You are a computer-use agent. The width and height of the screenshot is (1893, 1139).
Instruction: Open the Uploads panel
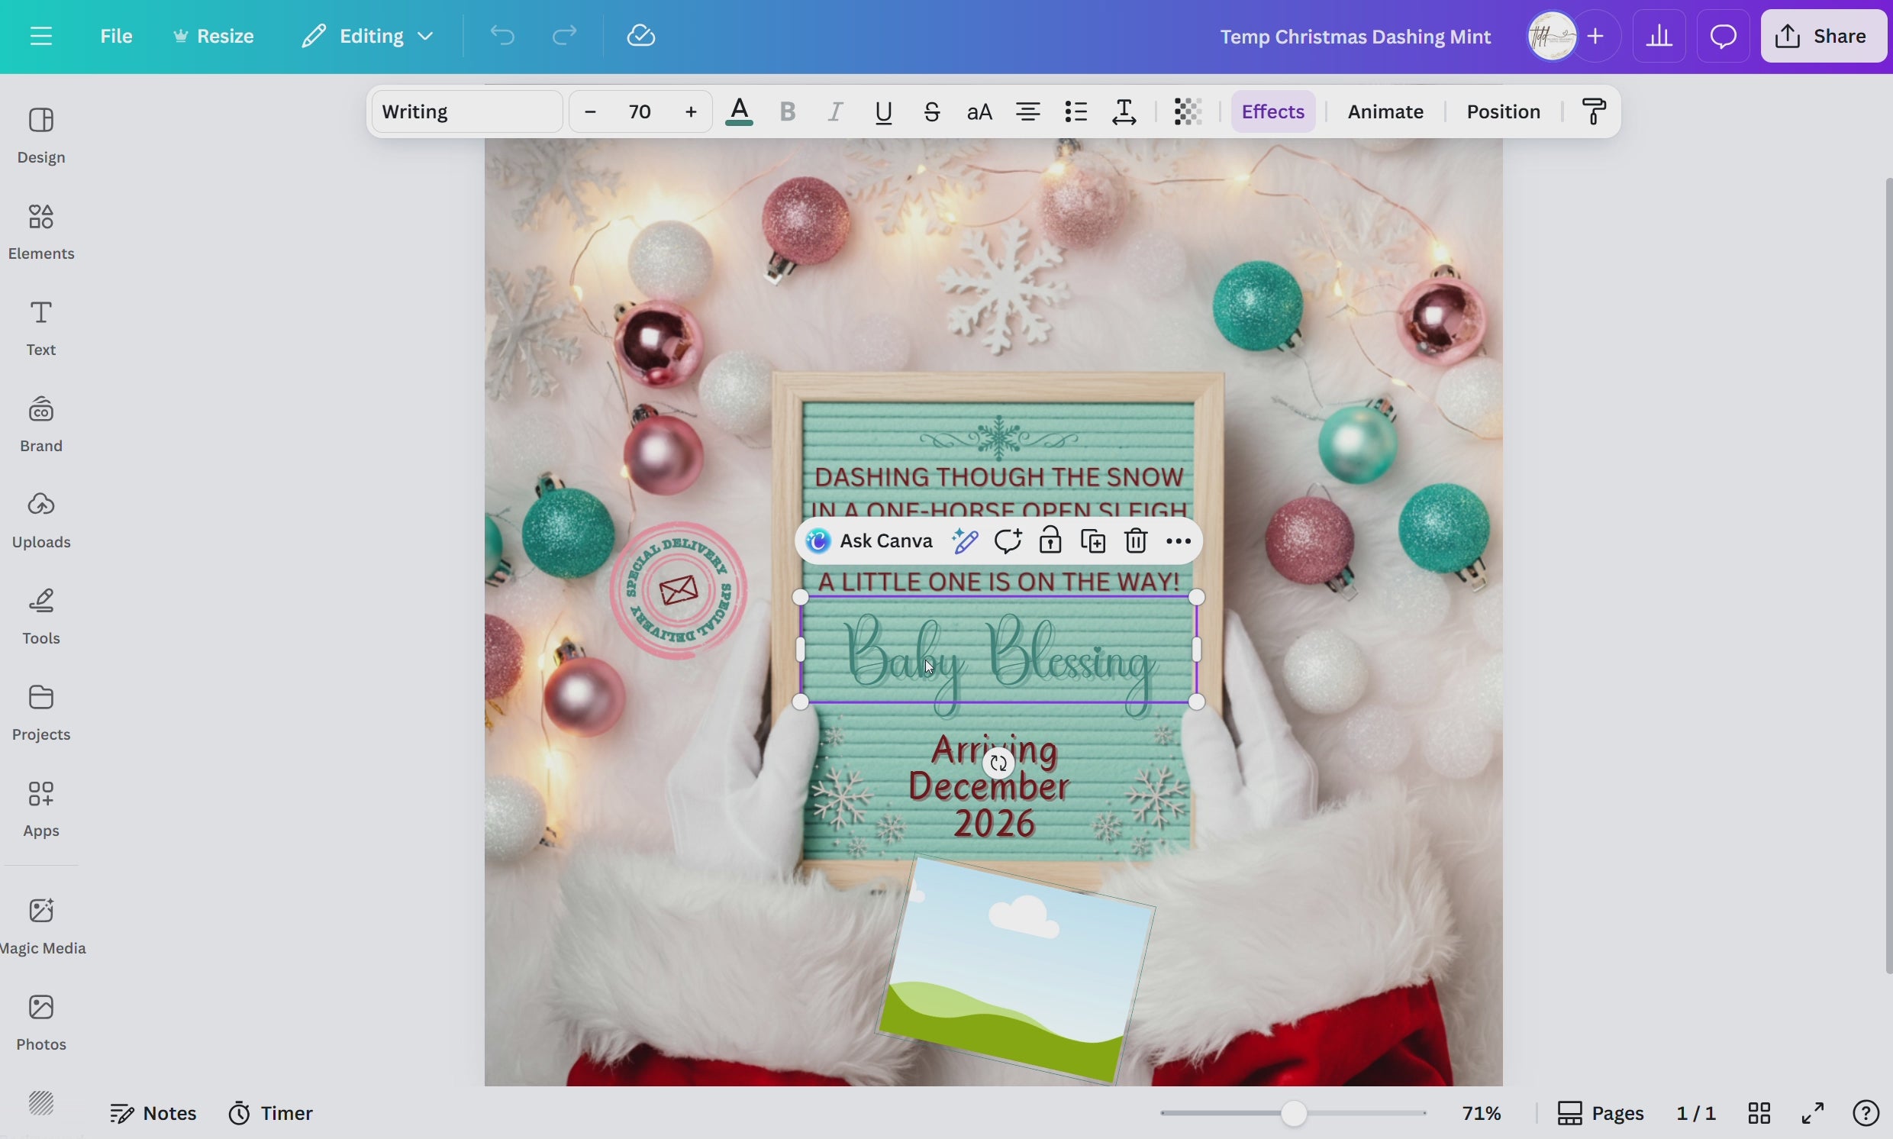[x=41, y=518]
